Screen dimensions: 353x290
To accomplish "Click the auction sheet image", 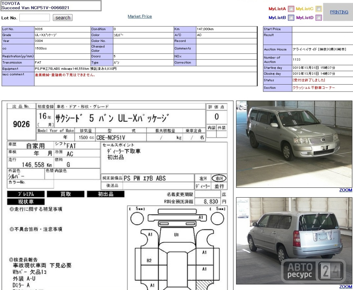I will (118, 195).
